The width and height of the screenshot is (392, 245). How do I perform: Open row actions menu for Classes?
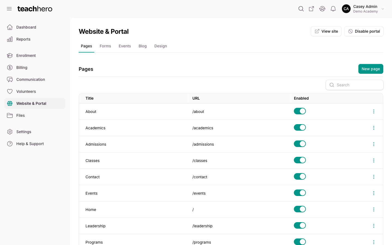point(374,161)
